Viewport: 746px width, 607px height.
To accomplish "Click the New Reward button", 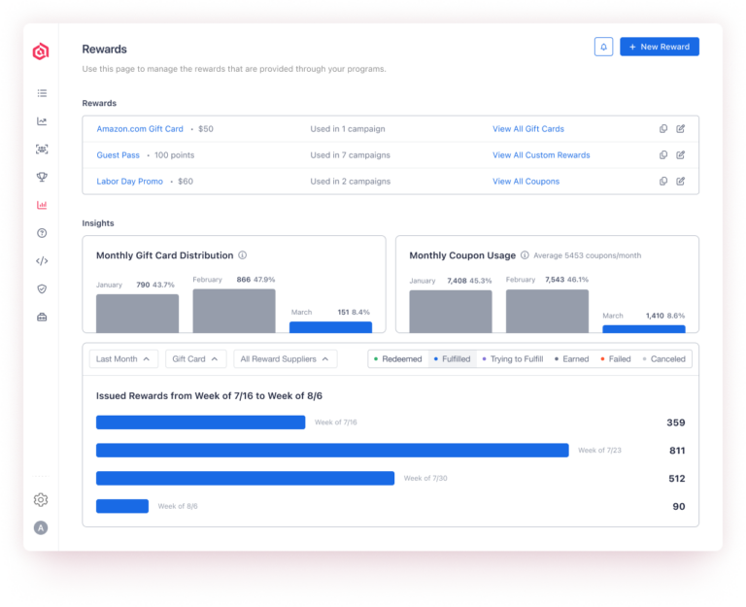I will pyautogui.click(x=660, y=47).
